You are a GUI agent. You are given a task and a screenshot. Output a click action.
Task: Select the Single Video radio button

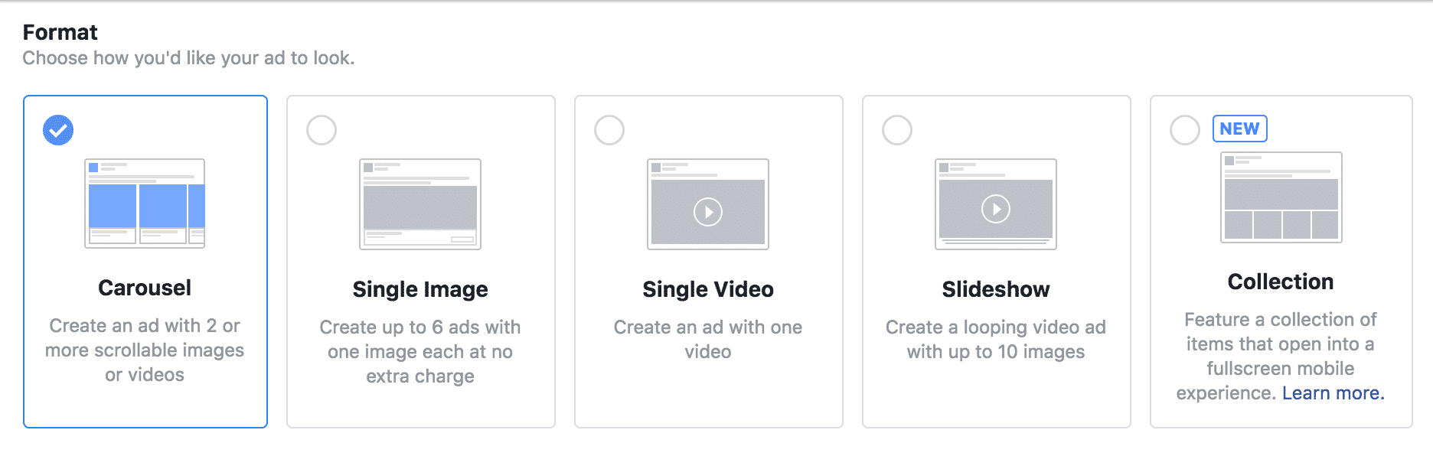pos(609,130)
